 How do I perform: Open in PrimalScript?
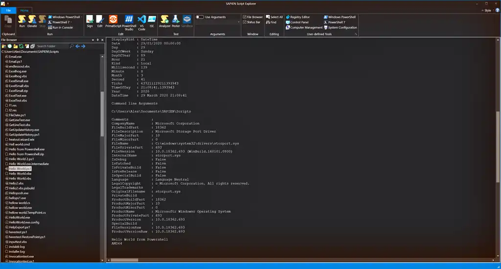(113, 21)
